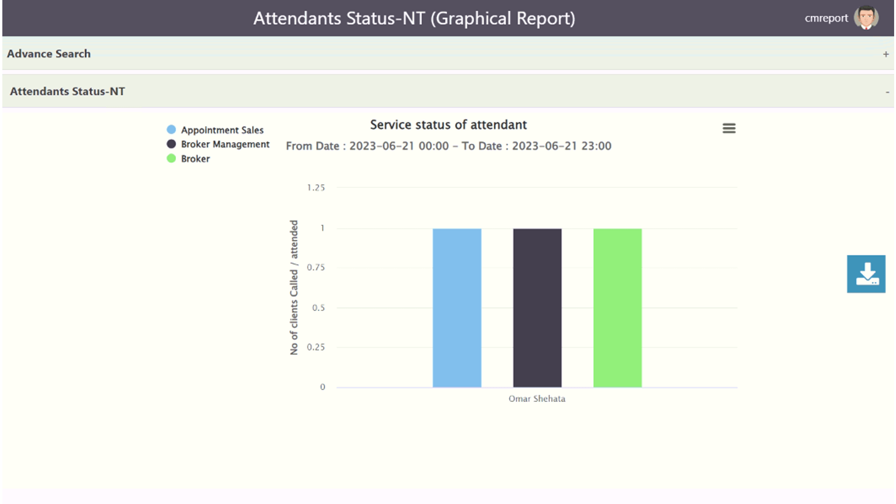Screen dimensions: 896x504
Task: Click the Advance Search panel header
Action: coord(49,54)
